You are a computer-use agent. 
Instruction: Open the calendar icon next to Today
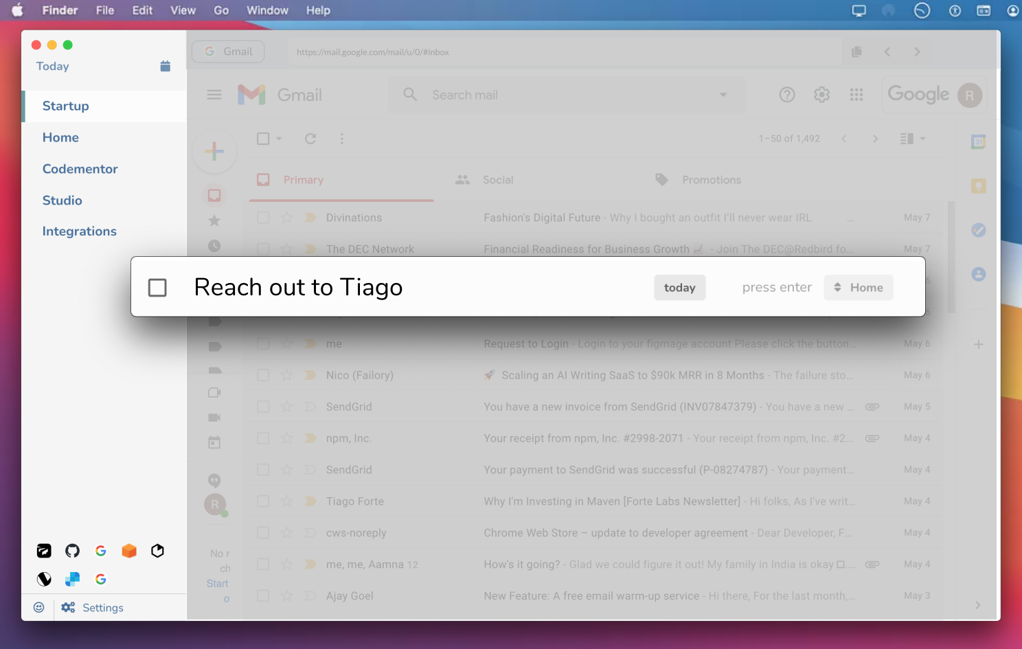click(165, 66)
